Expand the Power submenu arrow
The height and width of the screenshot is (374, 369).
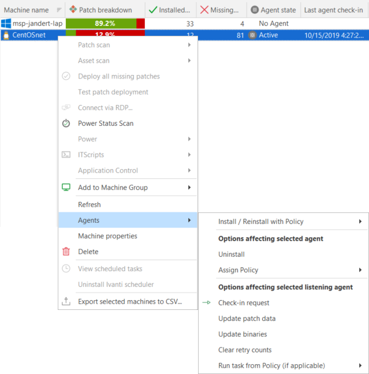tap(189, 139)
